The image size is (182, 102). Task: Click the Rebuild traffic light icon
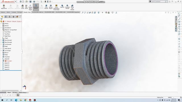click(x=45, y=1)
